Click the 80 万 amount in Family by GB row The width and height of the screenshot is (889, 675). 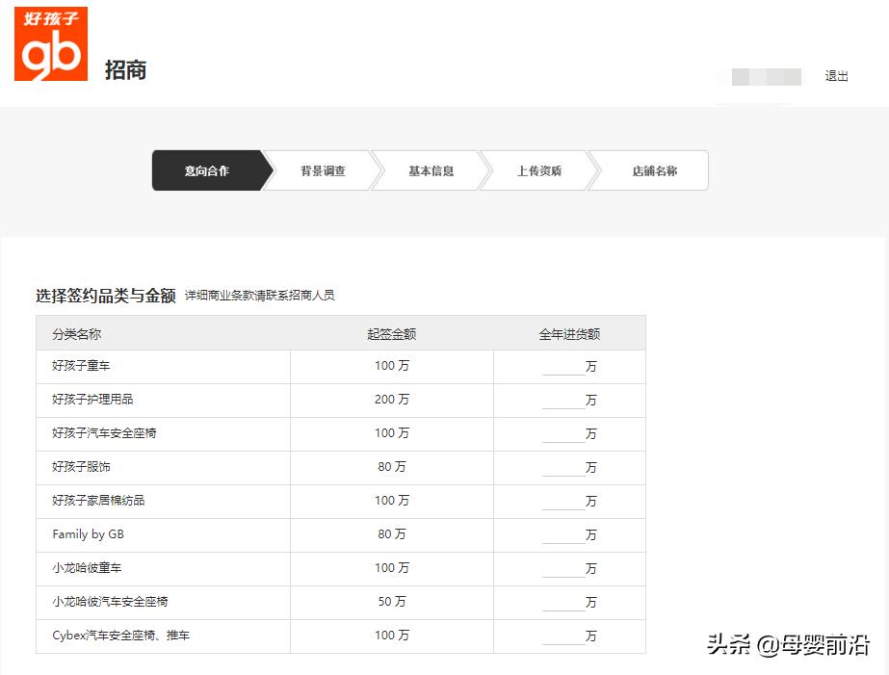pyautogui.click(x=392, y=533)
